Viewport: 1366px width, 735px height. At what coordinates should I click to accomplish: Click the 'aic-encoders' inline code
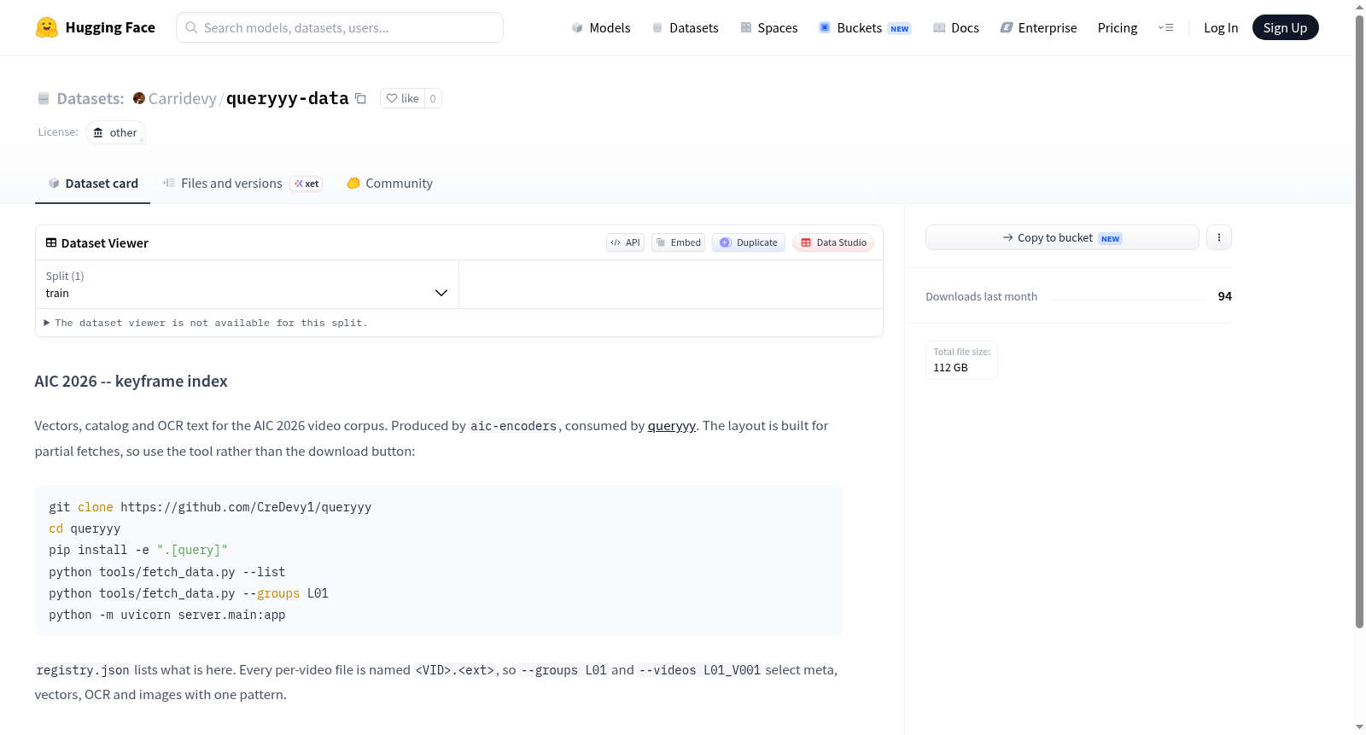click(513, 426)
